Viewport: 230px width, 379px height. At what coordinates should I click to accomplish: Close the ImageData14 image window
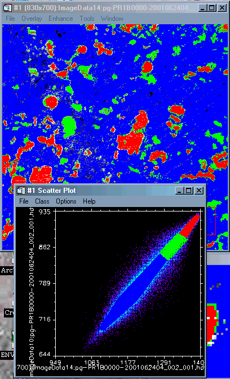[222, 8]
